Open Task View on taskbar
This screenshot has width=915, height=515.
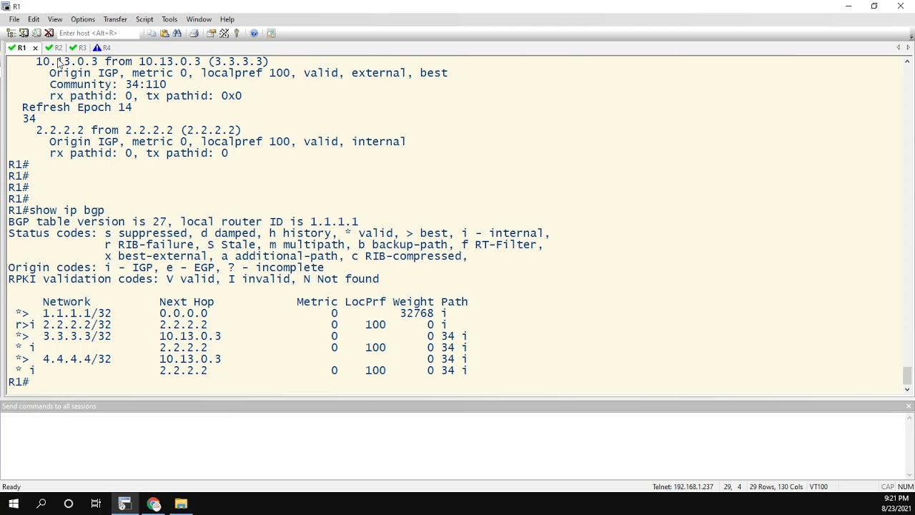(x=96, y=504)
